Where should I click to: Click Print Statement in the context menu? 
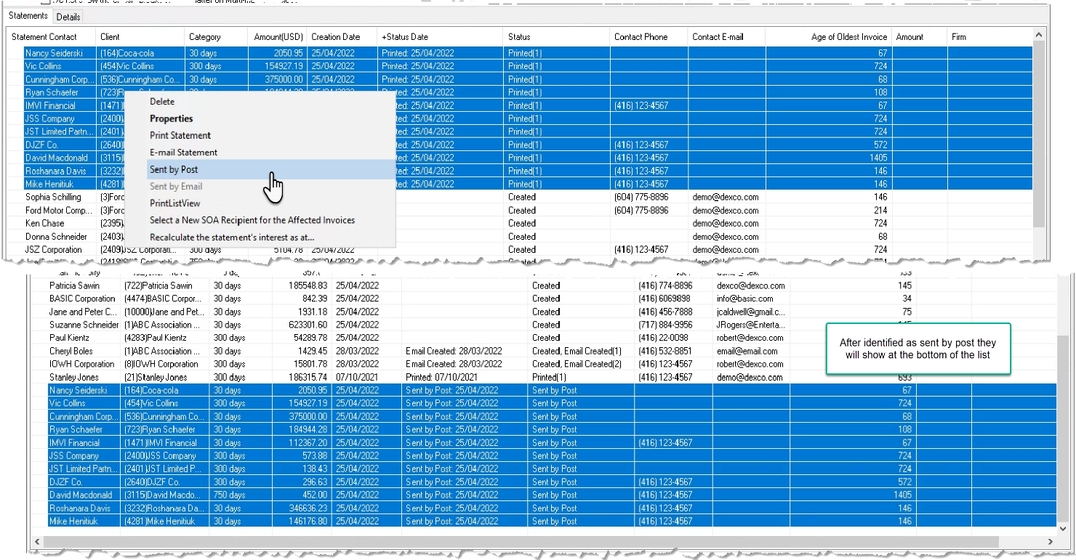(180, 135)
